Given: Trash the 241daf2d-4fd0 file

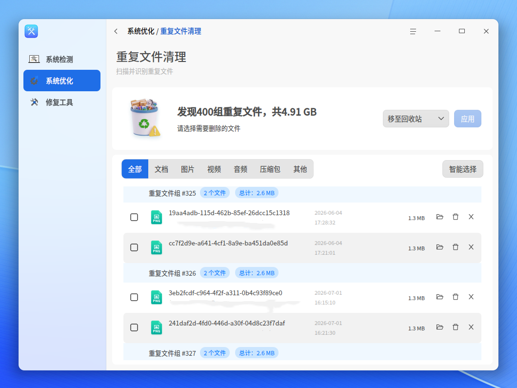Looking at the screenshot, I should pyautogui.click(x=456, y=327).
